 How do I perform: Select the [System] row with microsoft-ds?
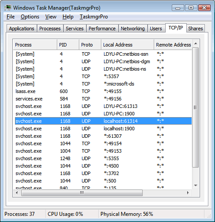[x=103, y=84]
